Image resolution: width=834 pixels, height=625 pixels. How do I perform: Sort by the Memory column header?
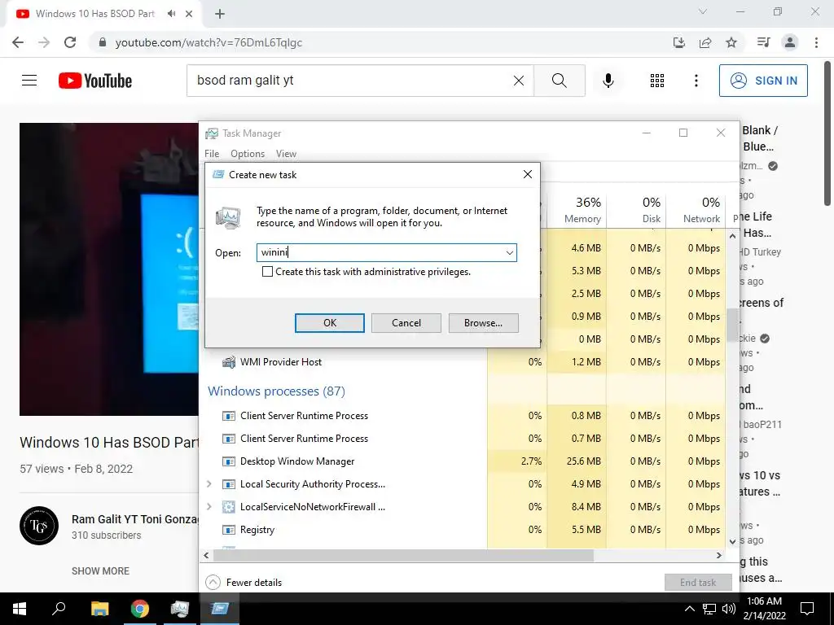(577, 210)
